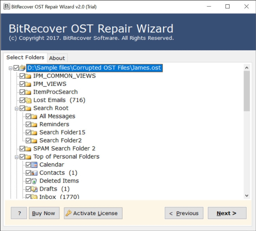
Task: Uncheck the IPM_COMMON_VIEWS checkbox
Action: (x=22, y=76)
